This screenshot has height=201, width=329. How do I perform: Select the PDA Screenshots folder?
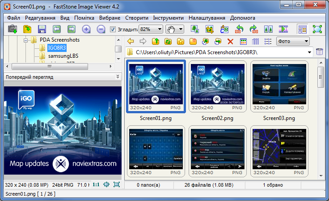point(59,40)
